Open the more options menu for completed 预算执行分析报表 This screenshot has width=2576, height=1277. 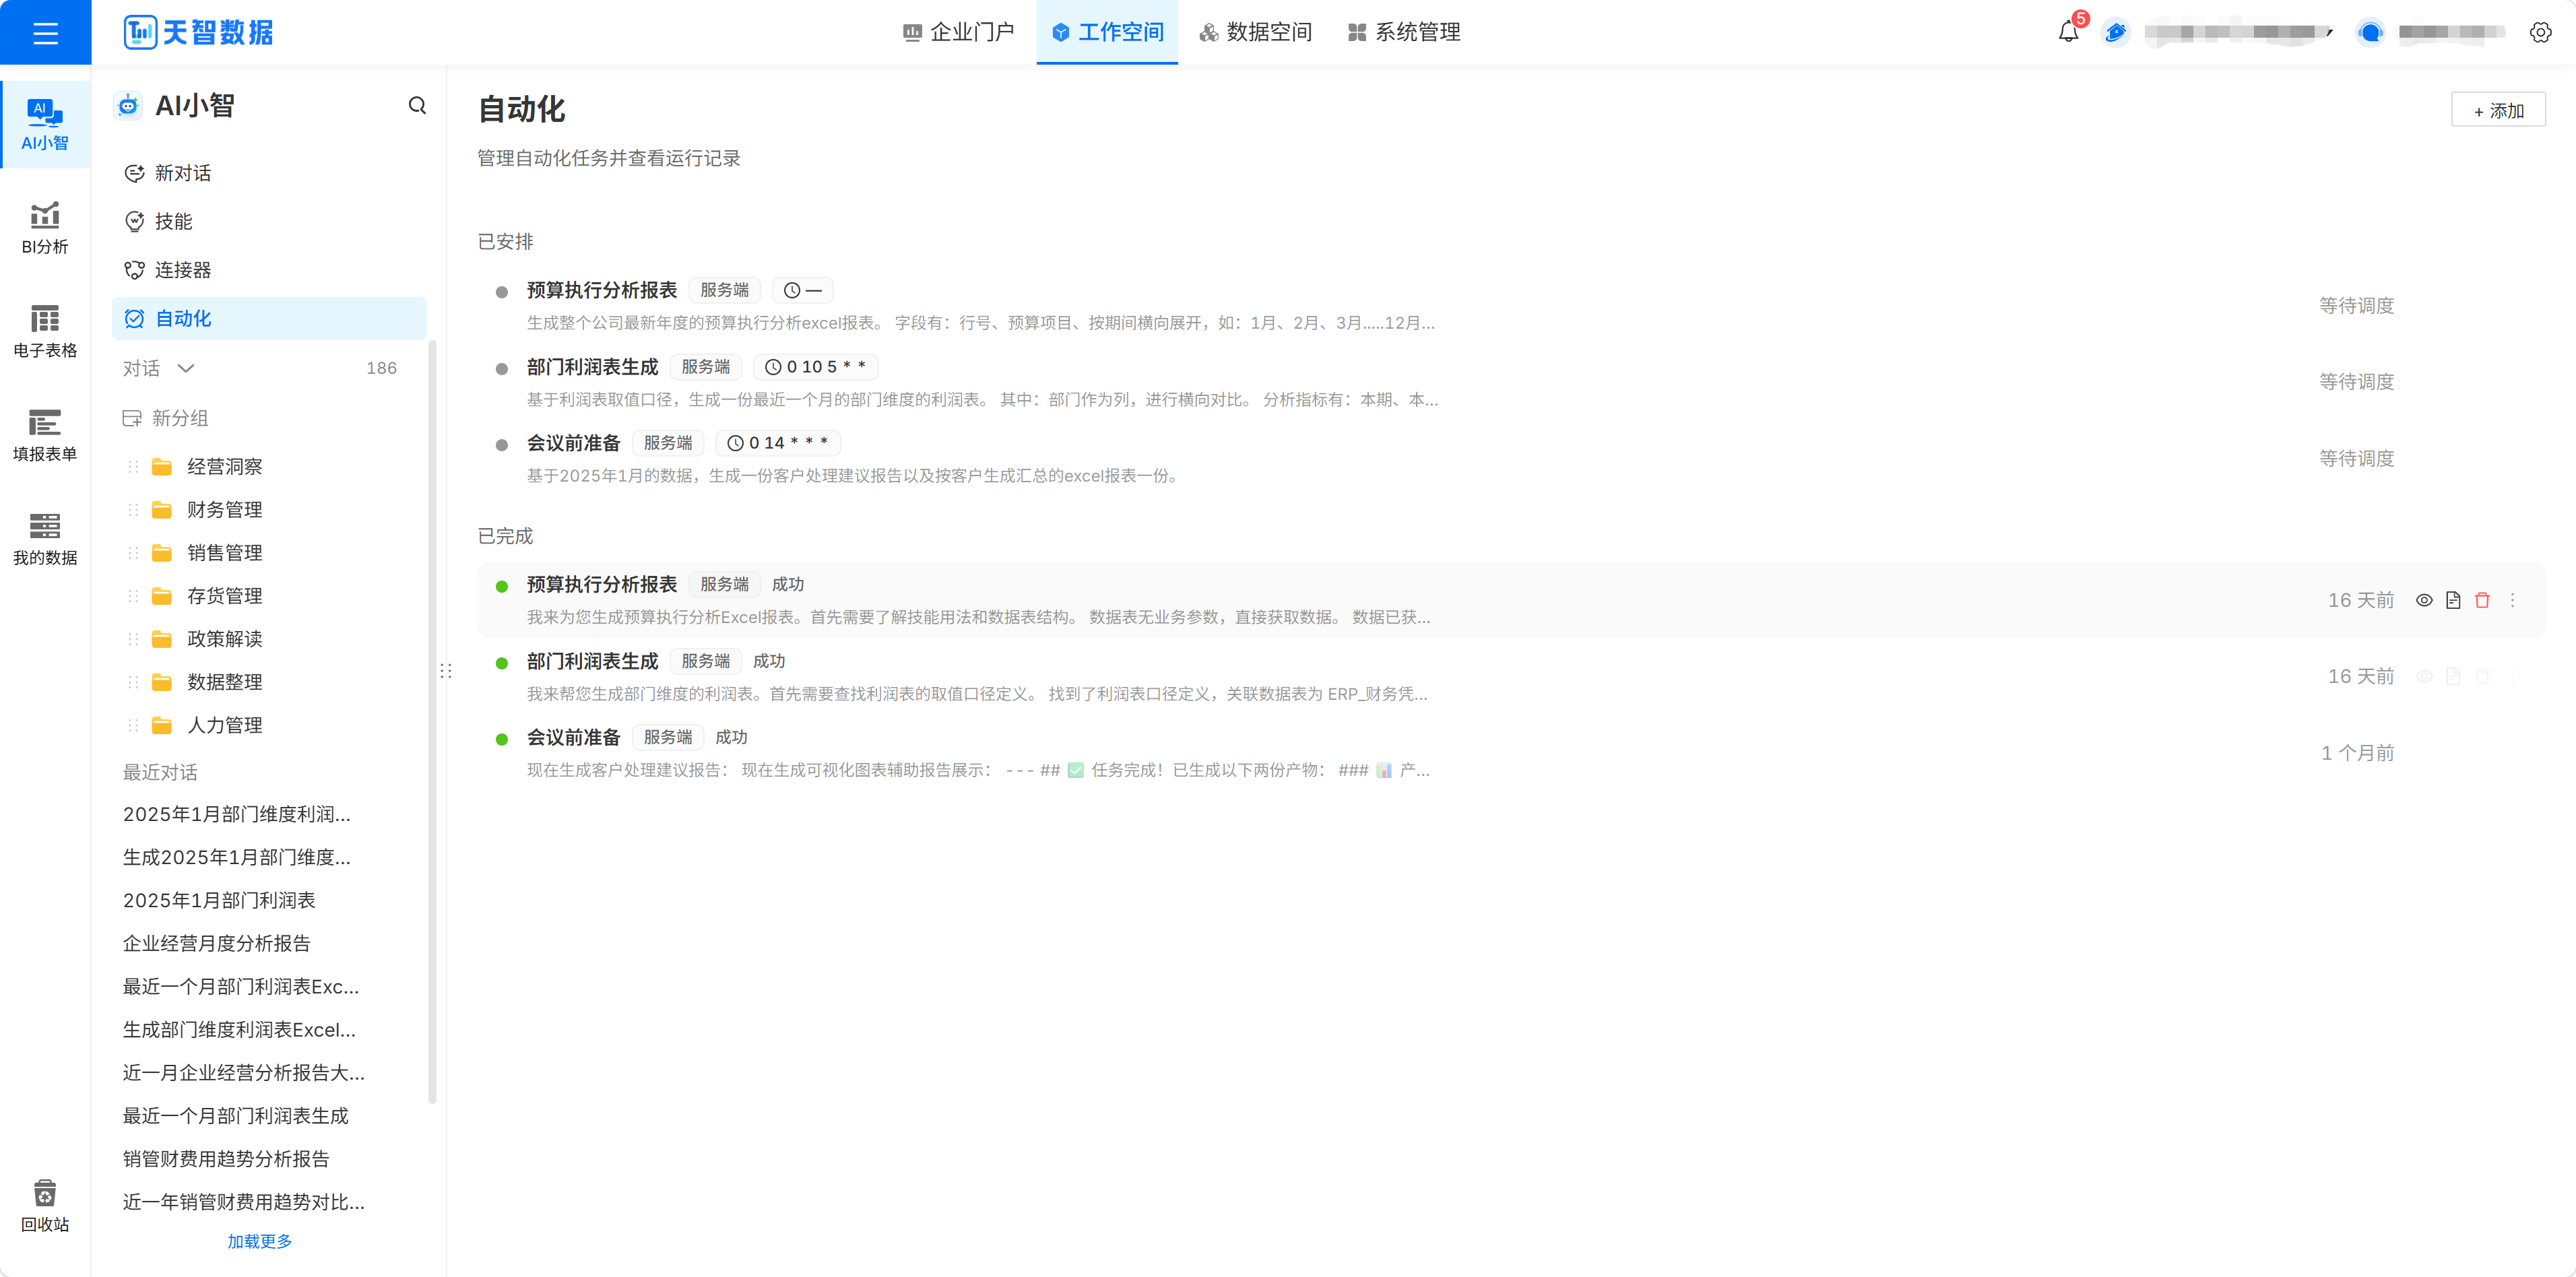(2512, 600)
